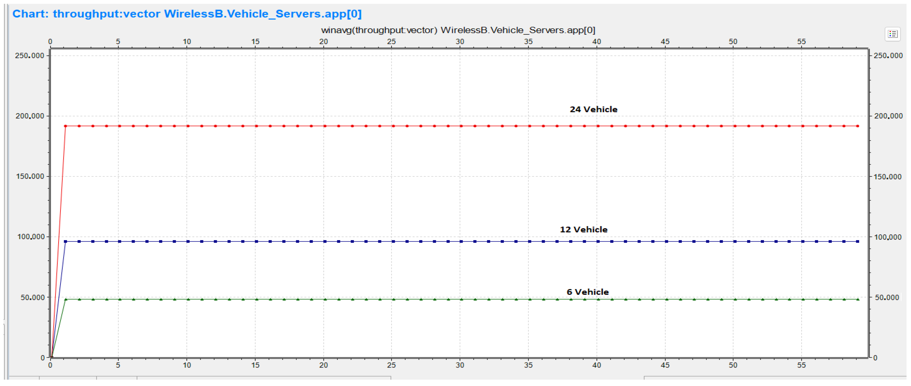Click first red circle marker on 24 Vehicle line

coord(65,126)
